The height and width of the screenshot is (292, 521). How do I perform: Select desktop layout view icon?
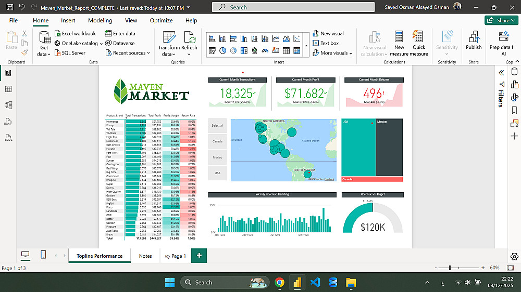pos(25,255)
